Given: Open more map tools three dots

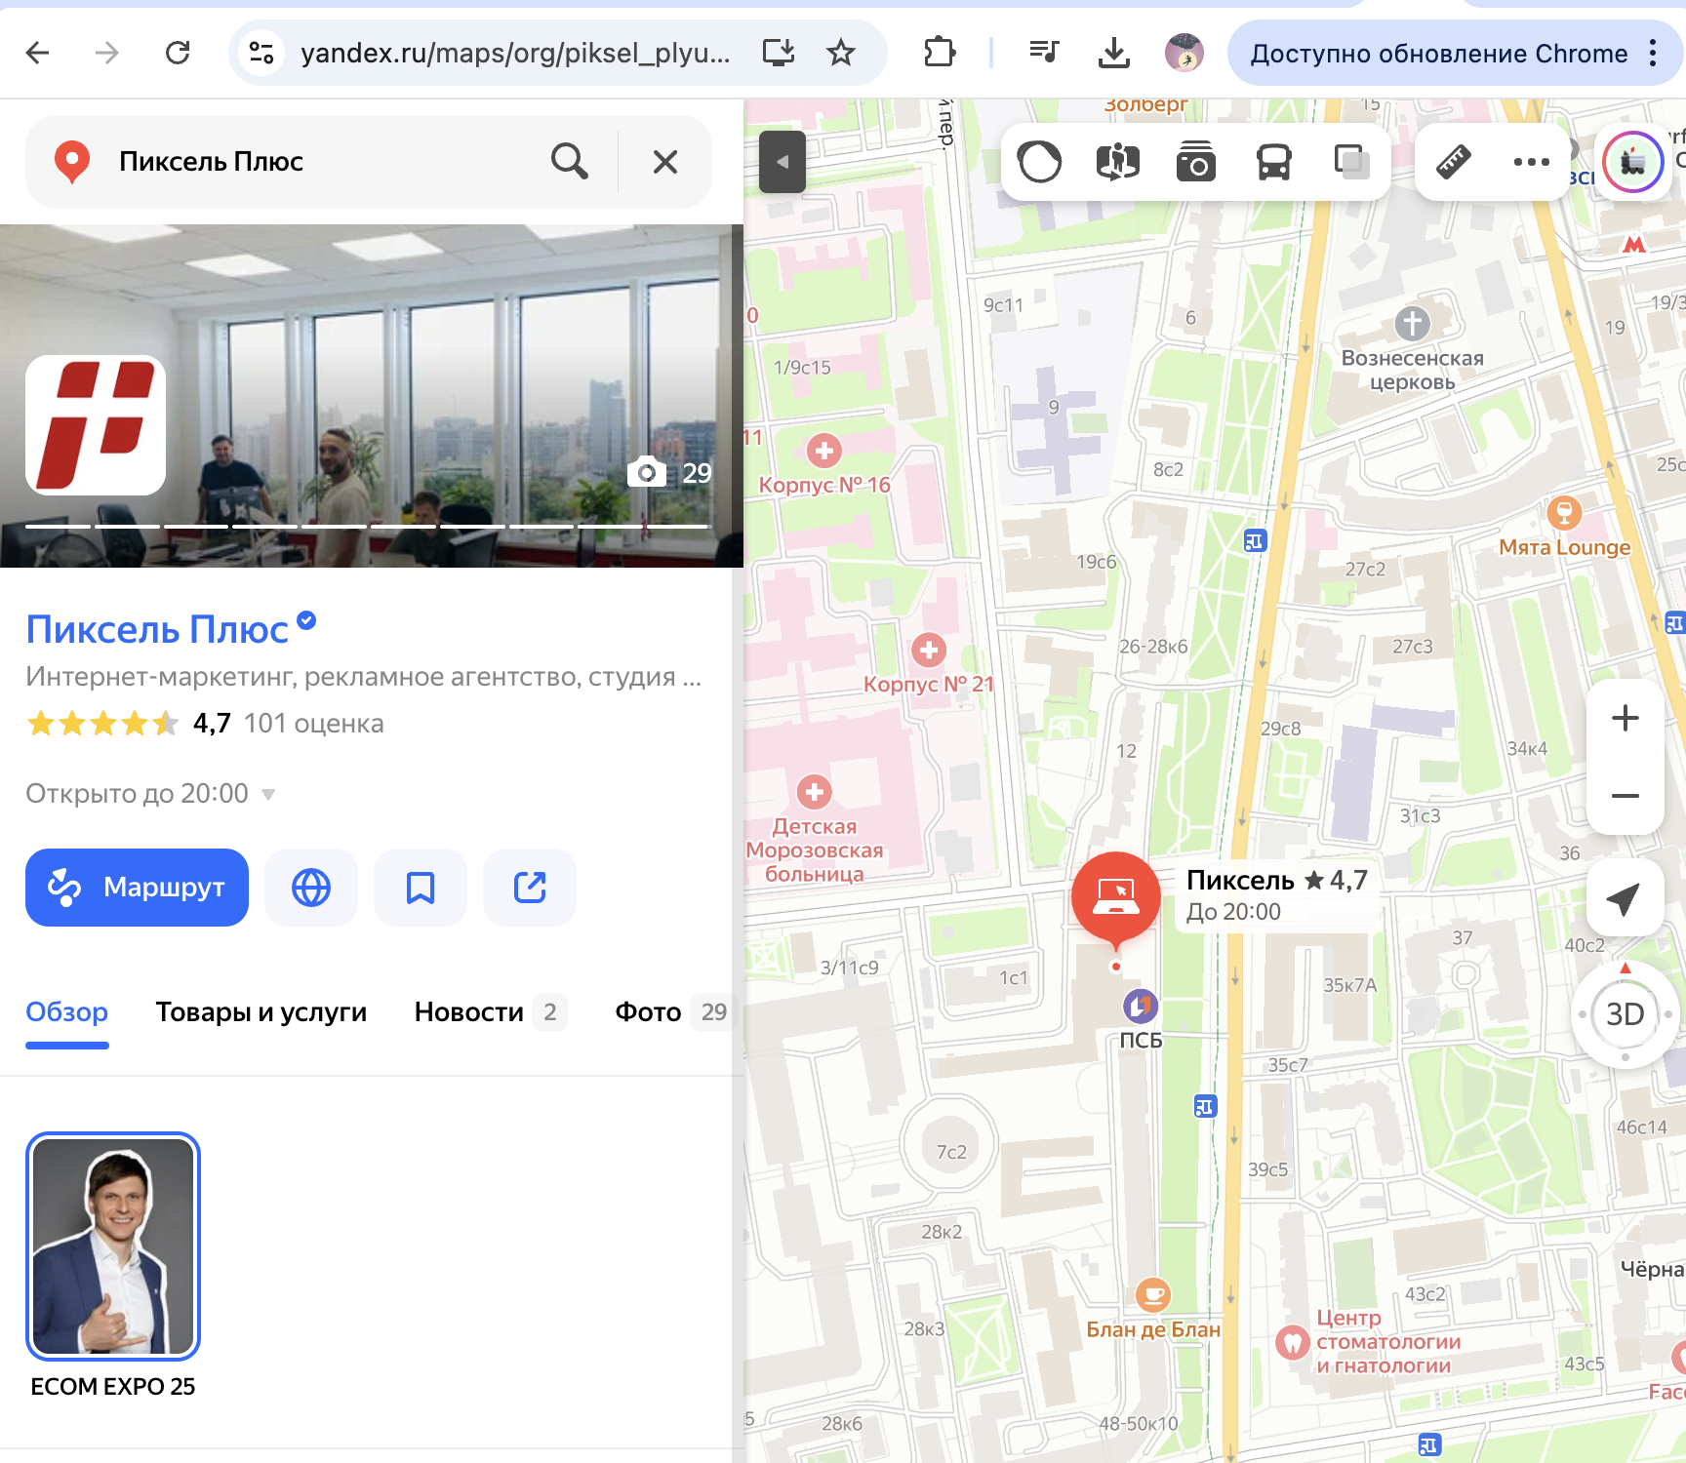Looking at the screenshot, I should click(x=1532, y=162).
